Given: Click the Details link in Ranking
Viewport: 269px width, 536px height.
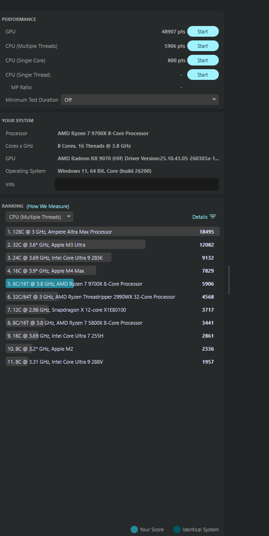Looking at the screenshot, I should [200, 217].
